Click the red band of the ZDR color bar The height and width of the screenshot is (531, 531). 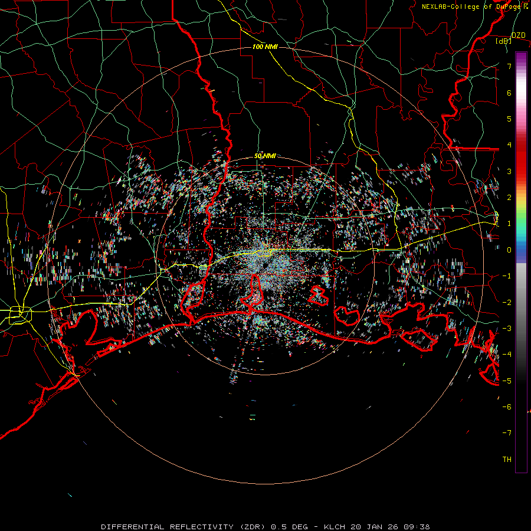pyautogui.click(x=521, y=159)
